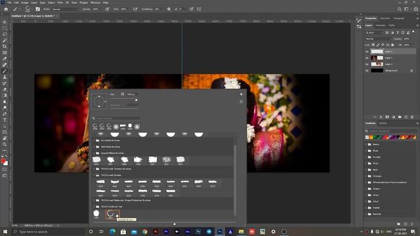Image resolution: width=420 pixels, height=236 pixels.
Task: Select the Rectangular Marquee tool
Action: [5, 28]
